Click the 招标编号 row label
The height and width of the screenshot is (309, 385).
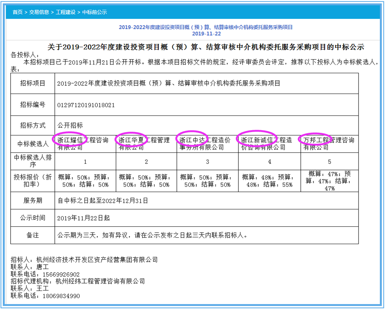pyautogui.click(x=32, y=105)
